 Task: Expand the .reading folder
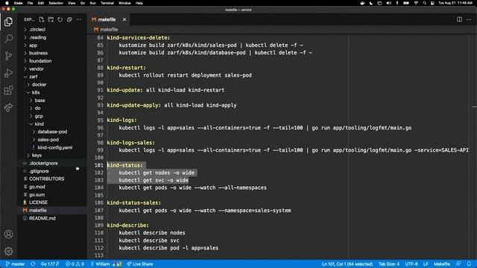(x=38, y=37)
